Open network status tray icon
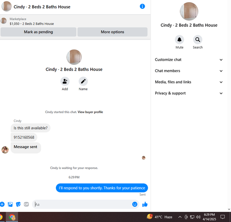 (x=192, y=217)
